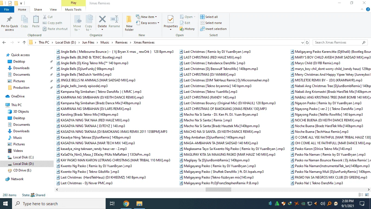Image resolution: width=371 pixels, height=209 pixels.
Task: Click Remixes in the address breadcrumb
Action: tap(121, 42)
